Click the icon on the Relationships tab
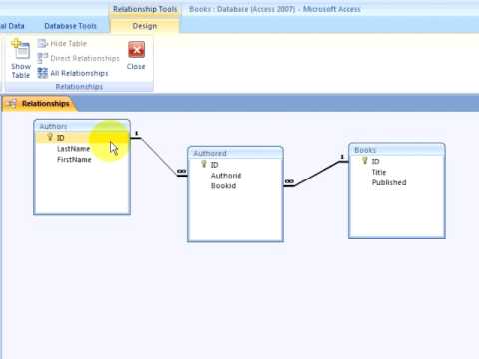This screenshot has height=359, width=479. point(12,104)
